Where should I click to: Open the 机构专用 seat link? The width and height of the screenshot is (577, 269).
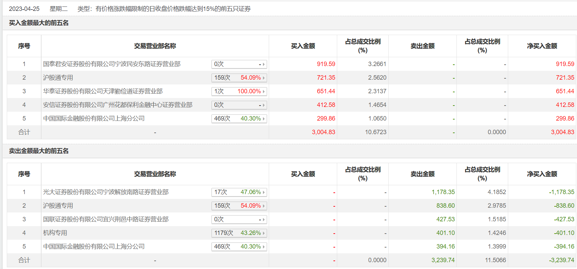[55, 233]
